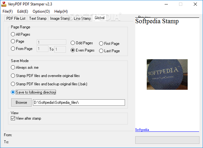Viewport: 203px width, 148px height.
Task: Choose the Last Page option
Action: pos(109,51)
